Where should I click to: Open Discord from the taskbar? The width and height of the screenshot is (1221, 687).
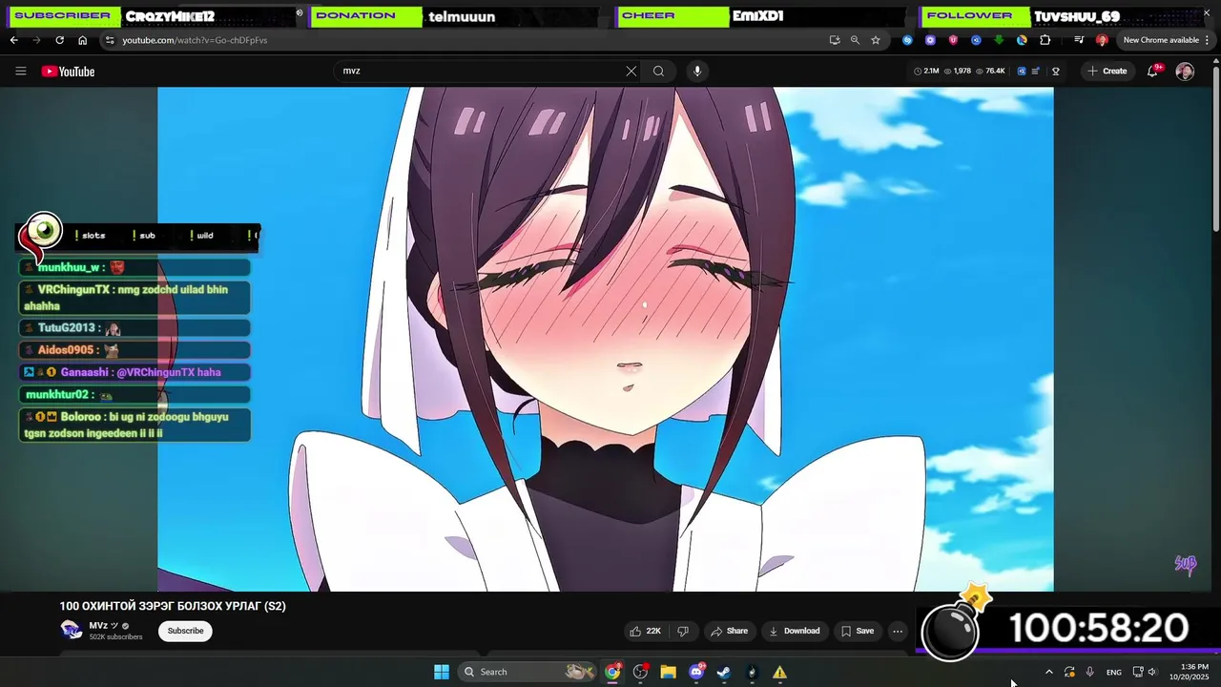coord(696,672)
